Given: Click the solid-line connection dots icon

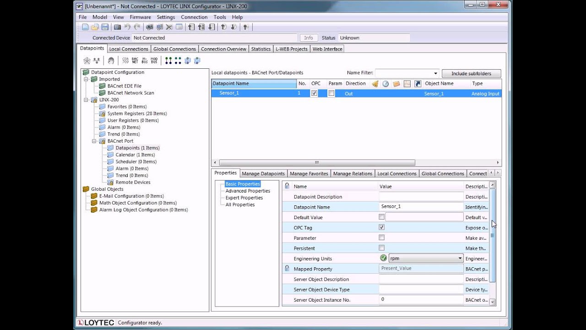Looking at the screenshot, I should [x=168, y=60].
